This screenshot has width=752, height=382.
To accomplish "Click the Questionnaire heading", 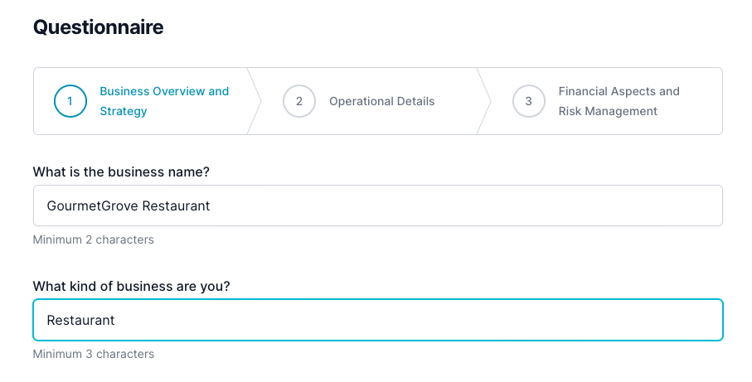I will (x=98, y=27).
